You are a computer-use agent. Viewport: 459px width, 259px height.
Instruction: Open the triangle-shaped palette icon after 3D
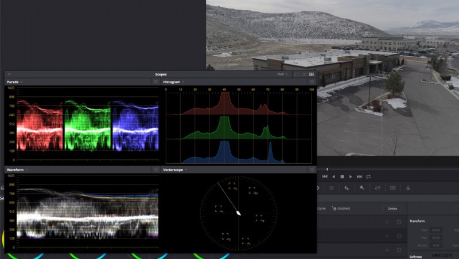[408, 188]
